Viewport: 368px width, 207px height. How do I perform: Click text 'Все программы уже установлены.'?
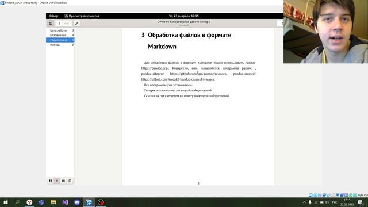[x=168, y=85]
